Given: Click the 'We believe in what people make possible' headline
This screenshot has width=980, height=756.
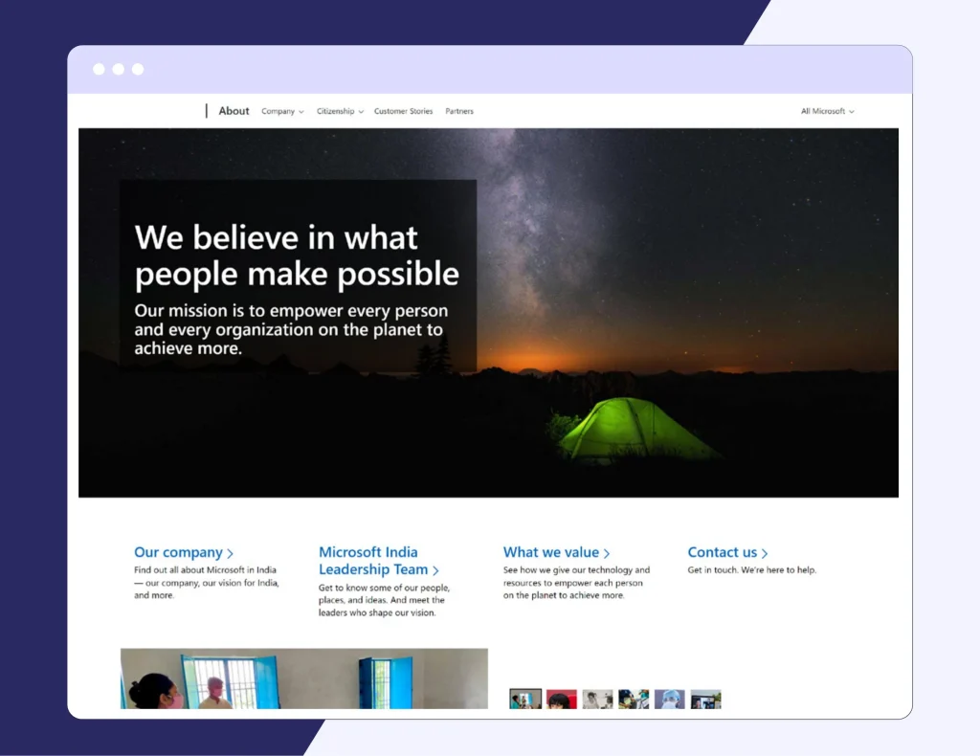Looking at the screenshot, I should [x=297, y=256].
